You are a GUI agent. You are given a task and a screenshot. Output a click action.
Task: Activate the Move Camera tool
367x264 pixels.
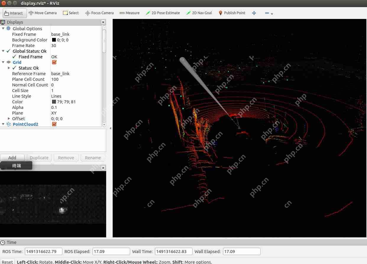43,13
